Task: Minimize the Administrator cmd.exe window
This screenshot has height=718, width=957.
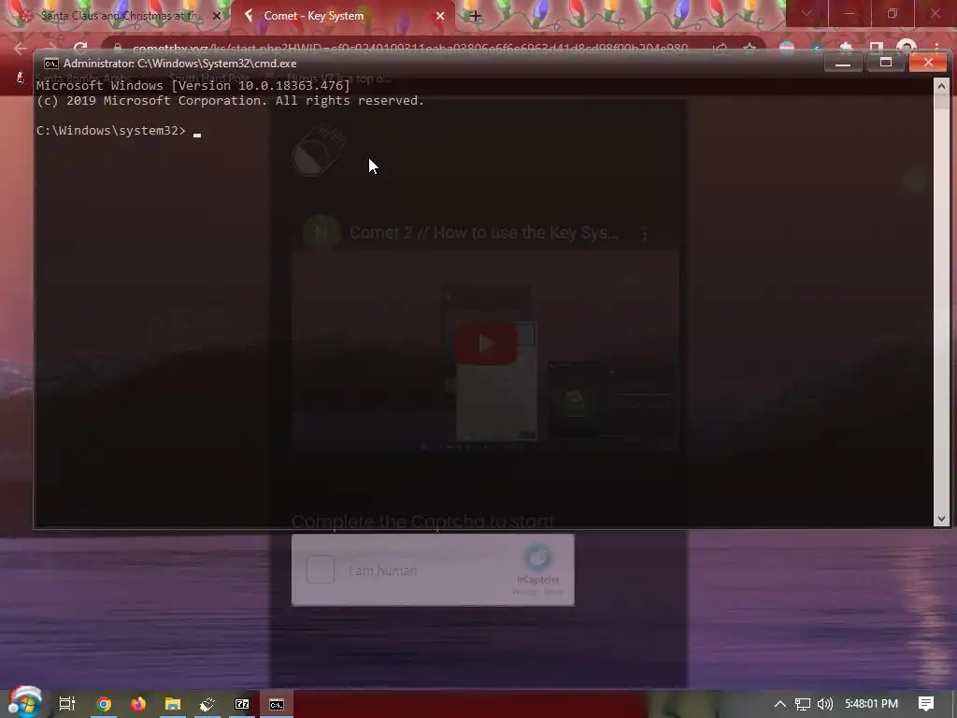Action: point(843,63)
